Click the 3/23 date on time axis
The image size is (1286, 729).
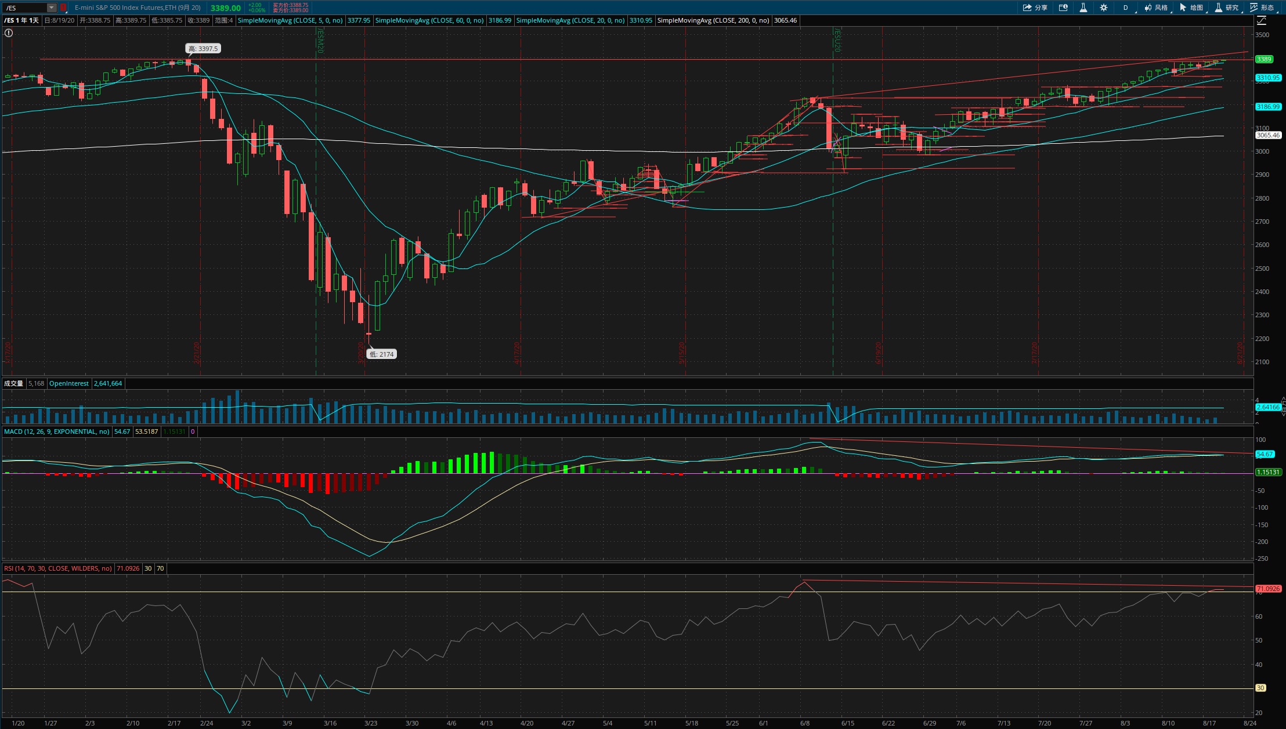click(371, 723)
